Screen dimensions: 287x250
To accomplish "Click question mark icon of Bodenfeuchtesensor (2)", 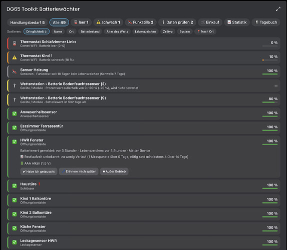I will (15, 85).
